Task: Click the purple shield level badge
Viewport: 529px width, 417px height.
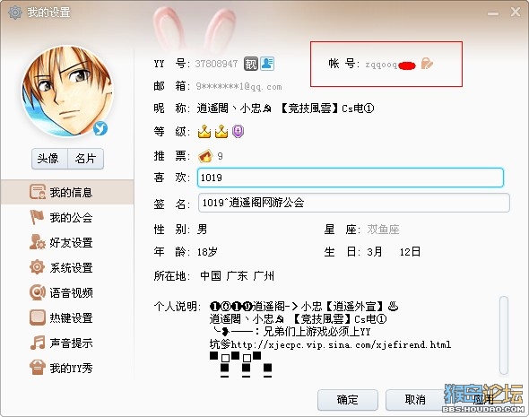Action: [x=238, y=132]
